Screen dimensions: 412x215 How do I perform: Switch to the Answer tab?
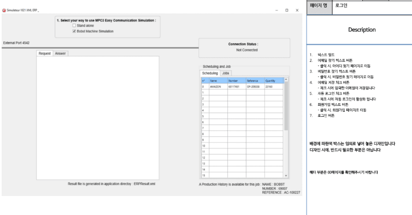point(61,53)
